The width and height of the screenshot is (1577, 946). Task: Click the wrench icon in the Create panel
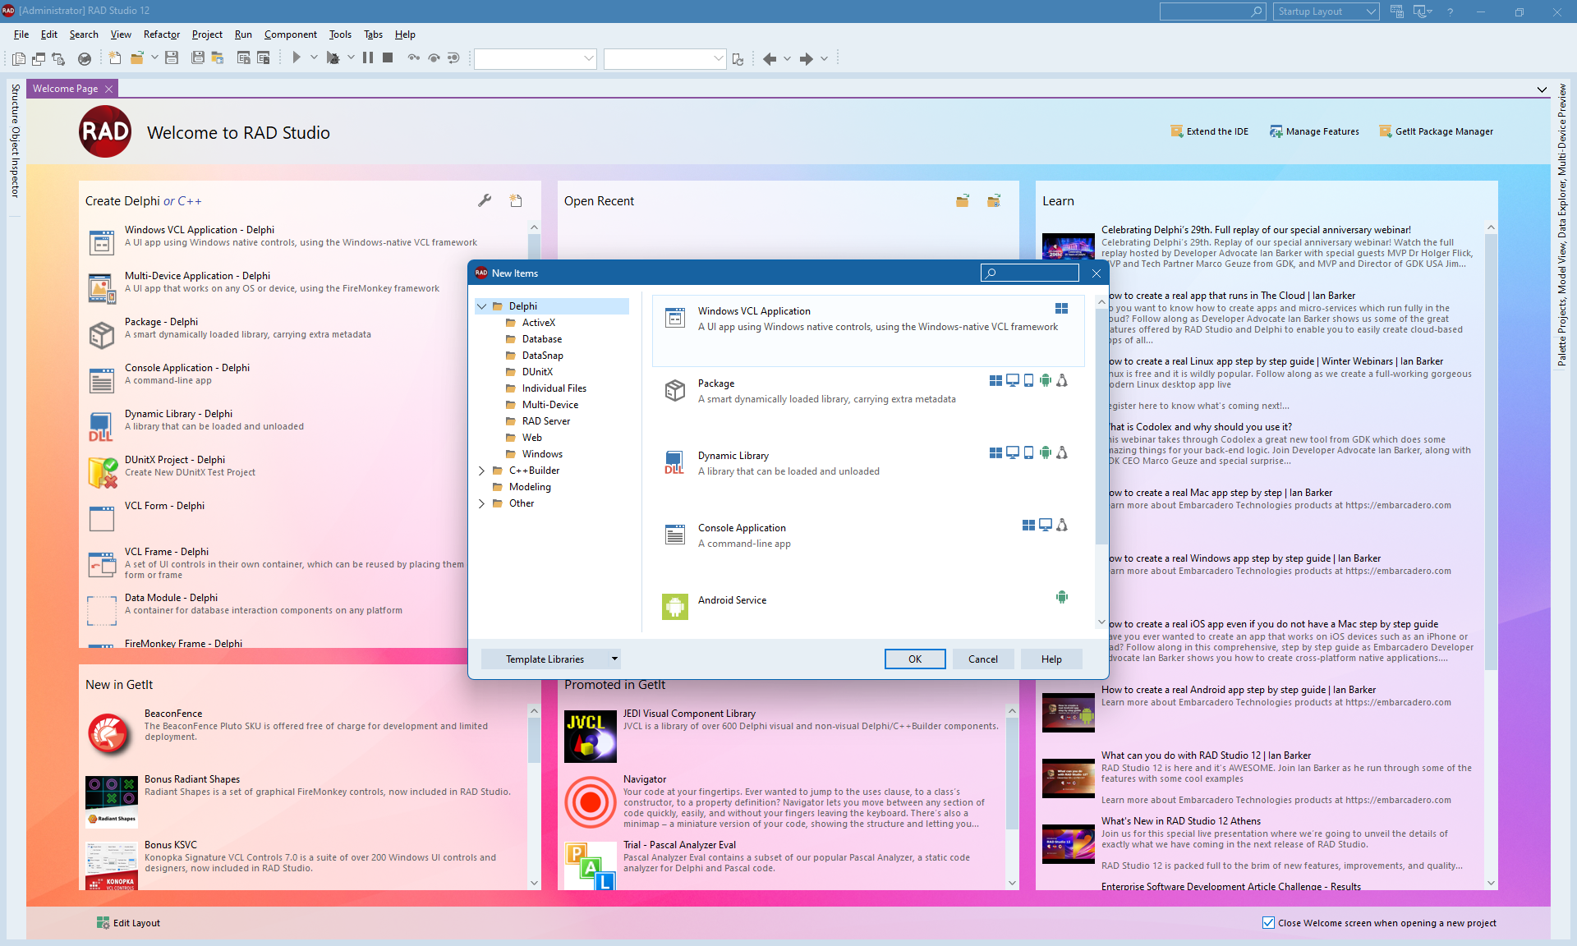pos(485,200)
